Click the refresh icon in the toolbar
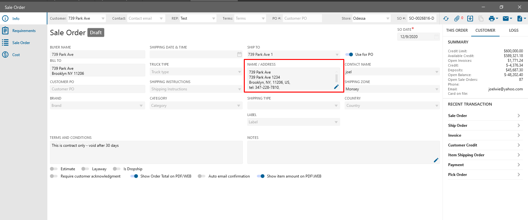The width and height of the screenshot is (528, 220). click(446, 19)
